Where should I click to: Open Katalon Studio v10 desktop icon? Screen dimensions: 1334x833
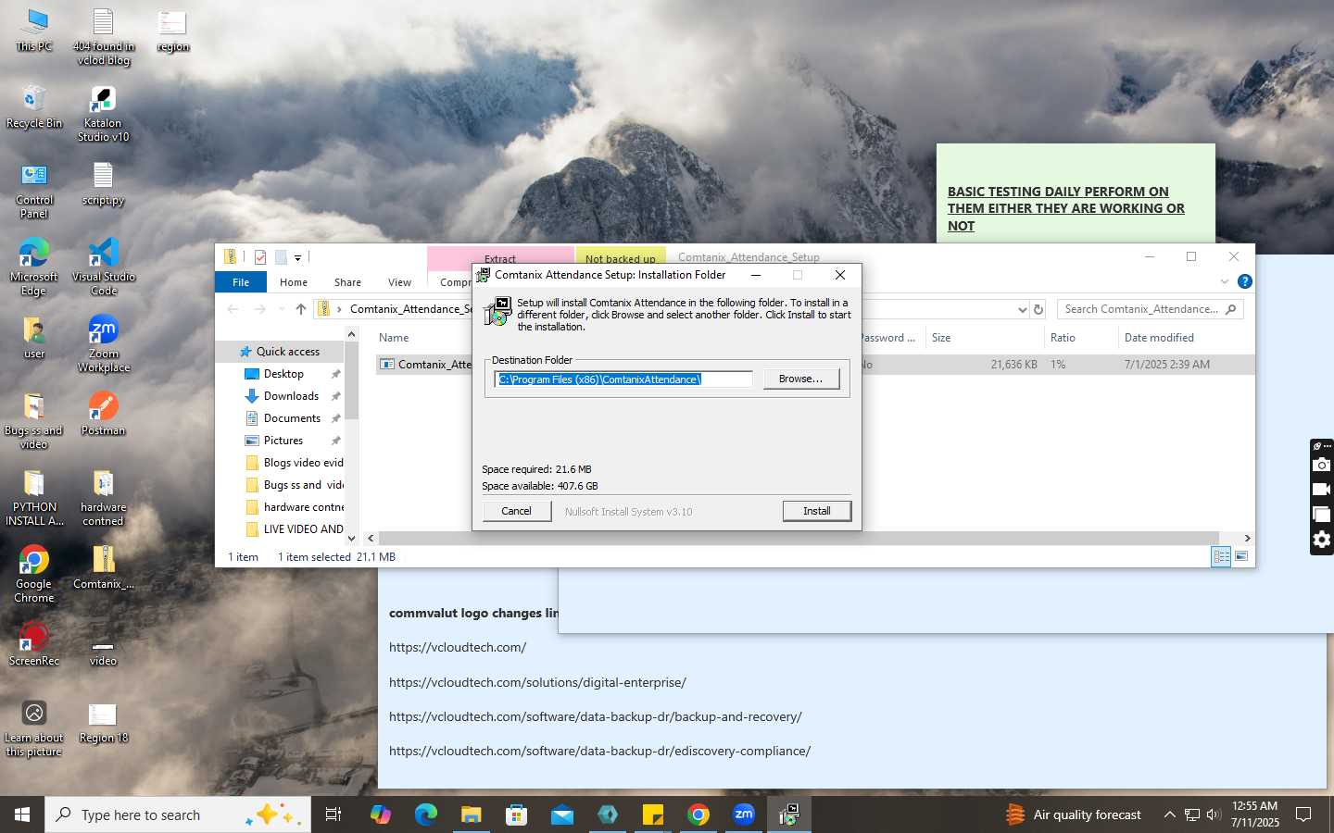coord(103,114)
